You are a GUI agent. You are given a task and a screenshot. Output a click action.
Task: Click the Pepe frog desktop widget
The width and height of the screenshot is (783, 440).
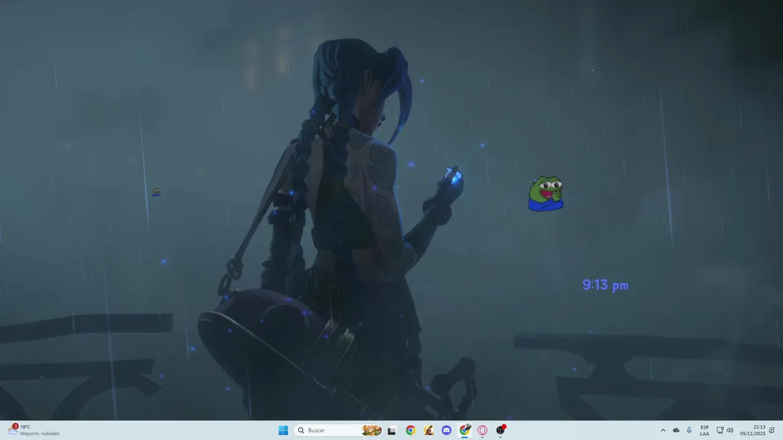click(546, 194)
